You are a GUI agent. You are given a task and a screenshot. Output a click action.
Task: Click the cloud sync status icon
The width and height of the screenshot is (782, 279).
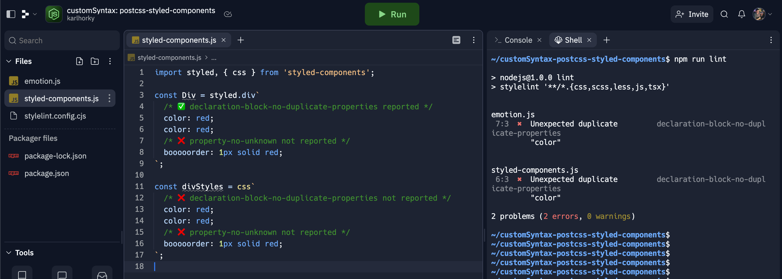[228, 14]
